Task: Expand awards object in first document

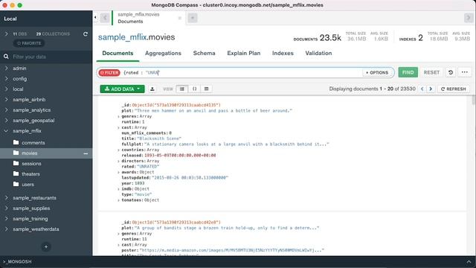Action: coord(118,172)
